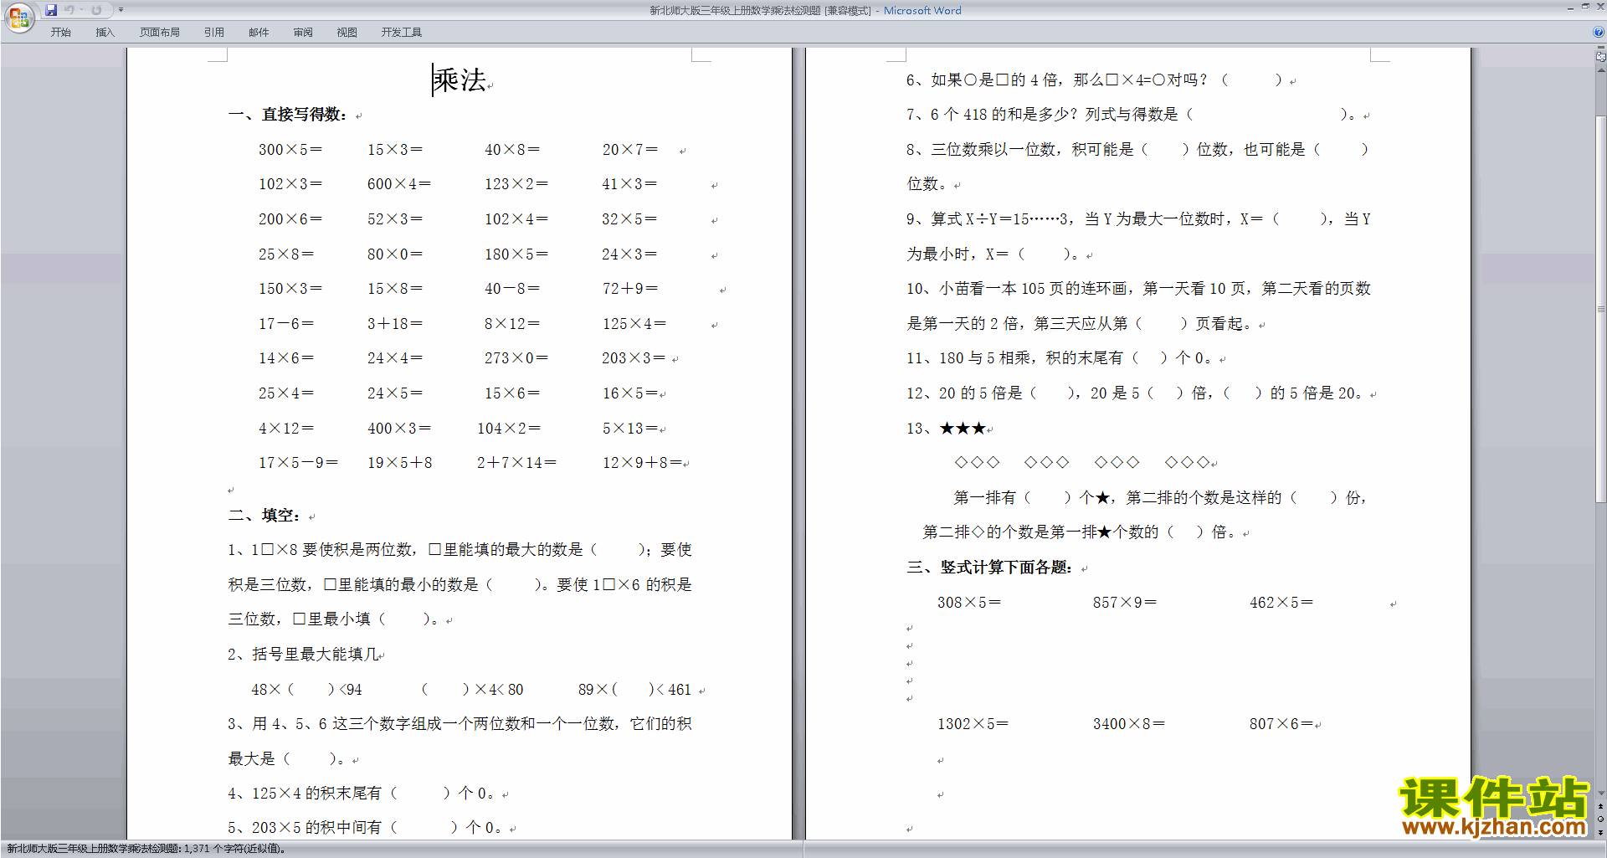
Task: Click the expression 308×5=
Action: coord(969,603)
